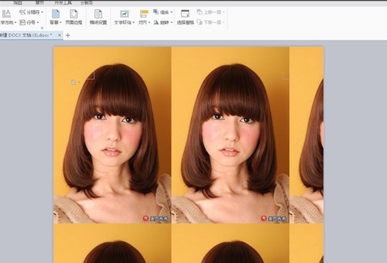Click the manuscript paper settings (稿纸设置) icon
This screenshot has width=387, height=263.
tap(98, 14)
